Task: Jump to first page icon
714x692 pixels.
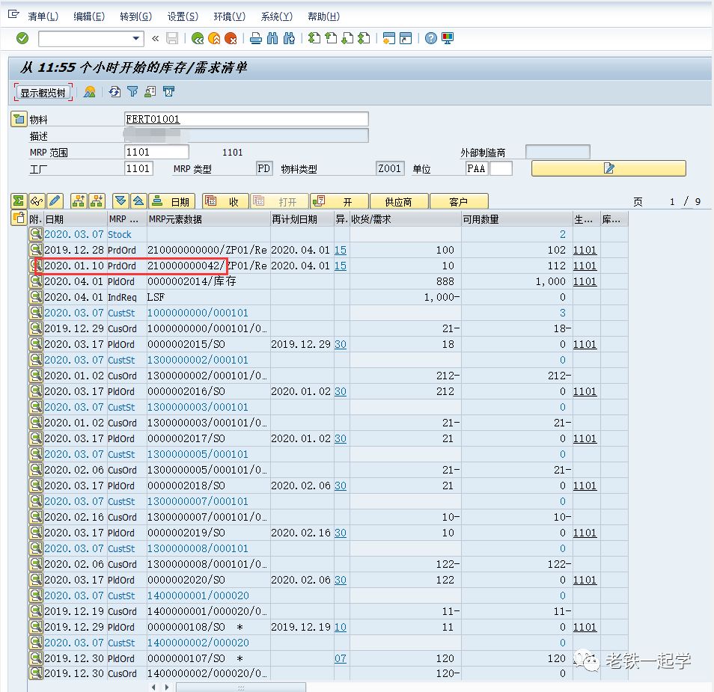Action: click(314, 39)
